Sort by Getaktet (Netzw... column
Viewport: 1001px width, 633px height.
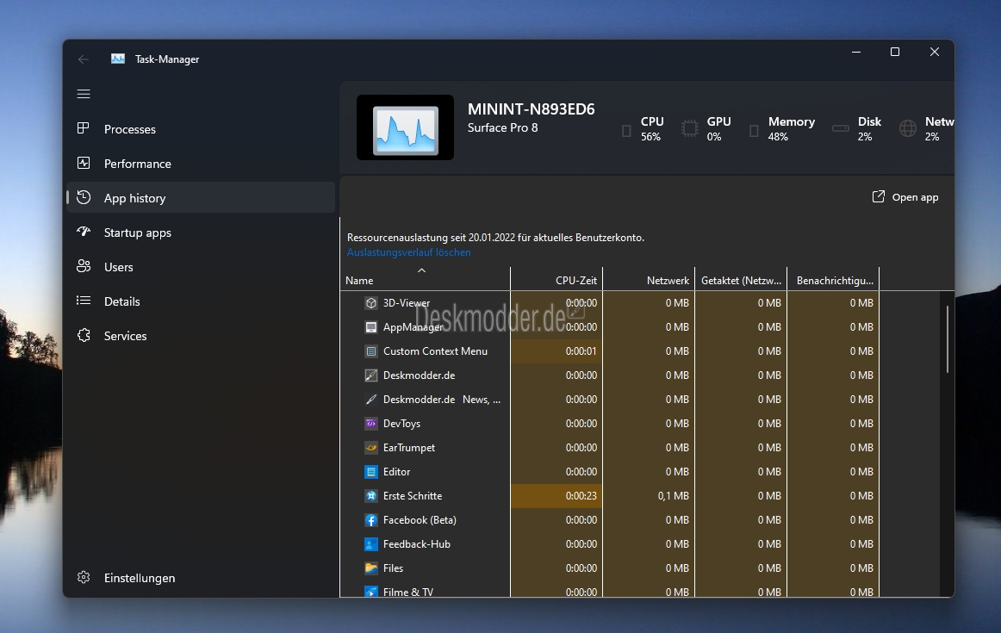[741, 280]
